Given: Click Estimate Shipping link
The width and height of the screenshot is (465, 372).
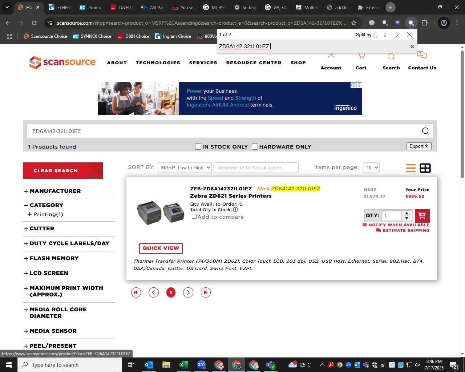Looking at the screenshot, I should (403, 230).
